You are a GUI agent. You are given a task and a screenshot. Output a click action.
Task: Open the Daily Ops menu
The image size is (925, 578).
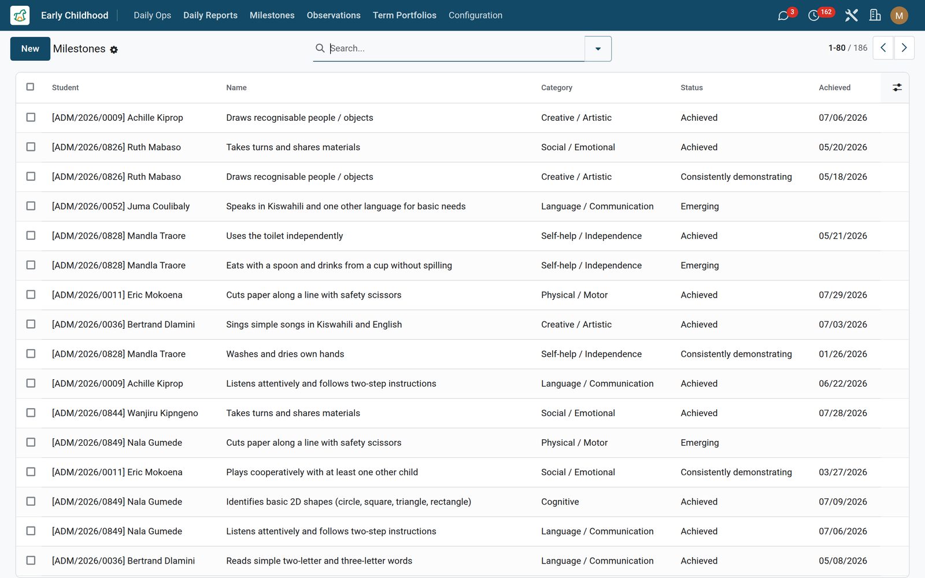(x=152, y=16)
